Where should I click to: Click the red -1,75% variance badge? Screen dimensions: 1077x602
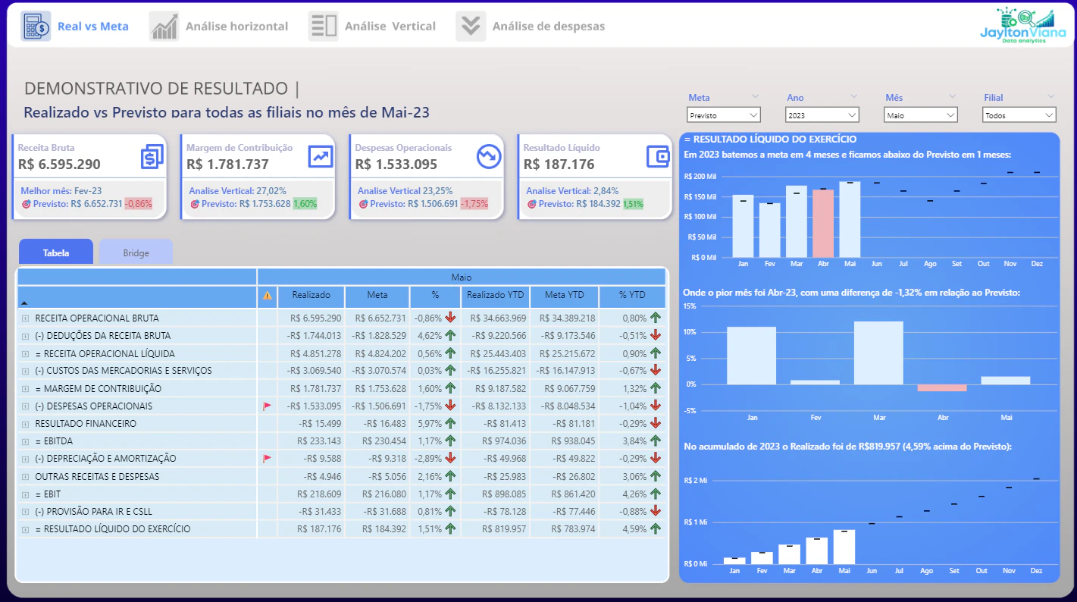(x=473, y=204)
